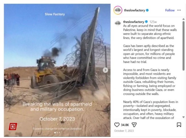The width and height of the screenshot is (186, 138).
Task: Click scrollbar down arrow in caption panel
Action: pyautogui.click(x=183, y=117)
